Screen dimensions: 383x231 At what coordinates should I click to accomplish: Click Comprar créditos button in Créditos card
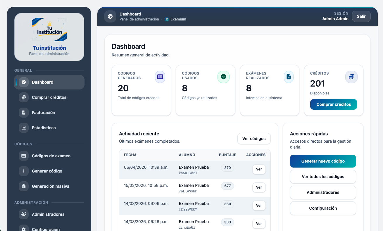334,104
